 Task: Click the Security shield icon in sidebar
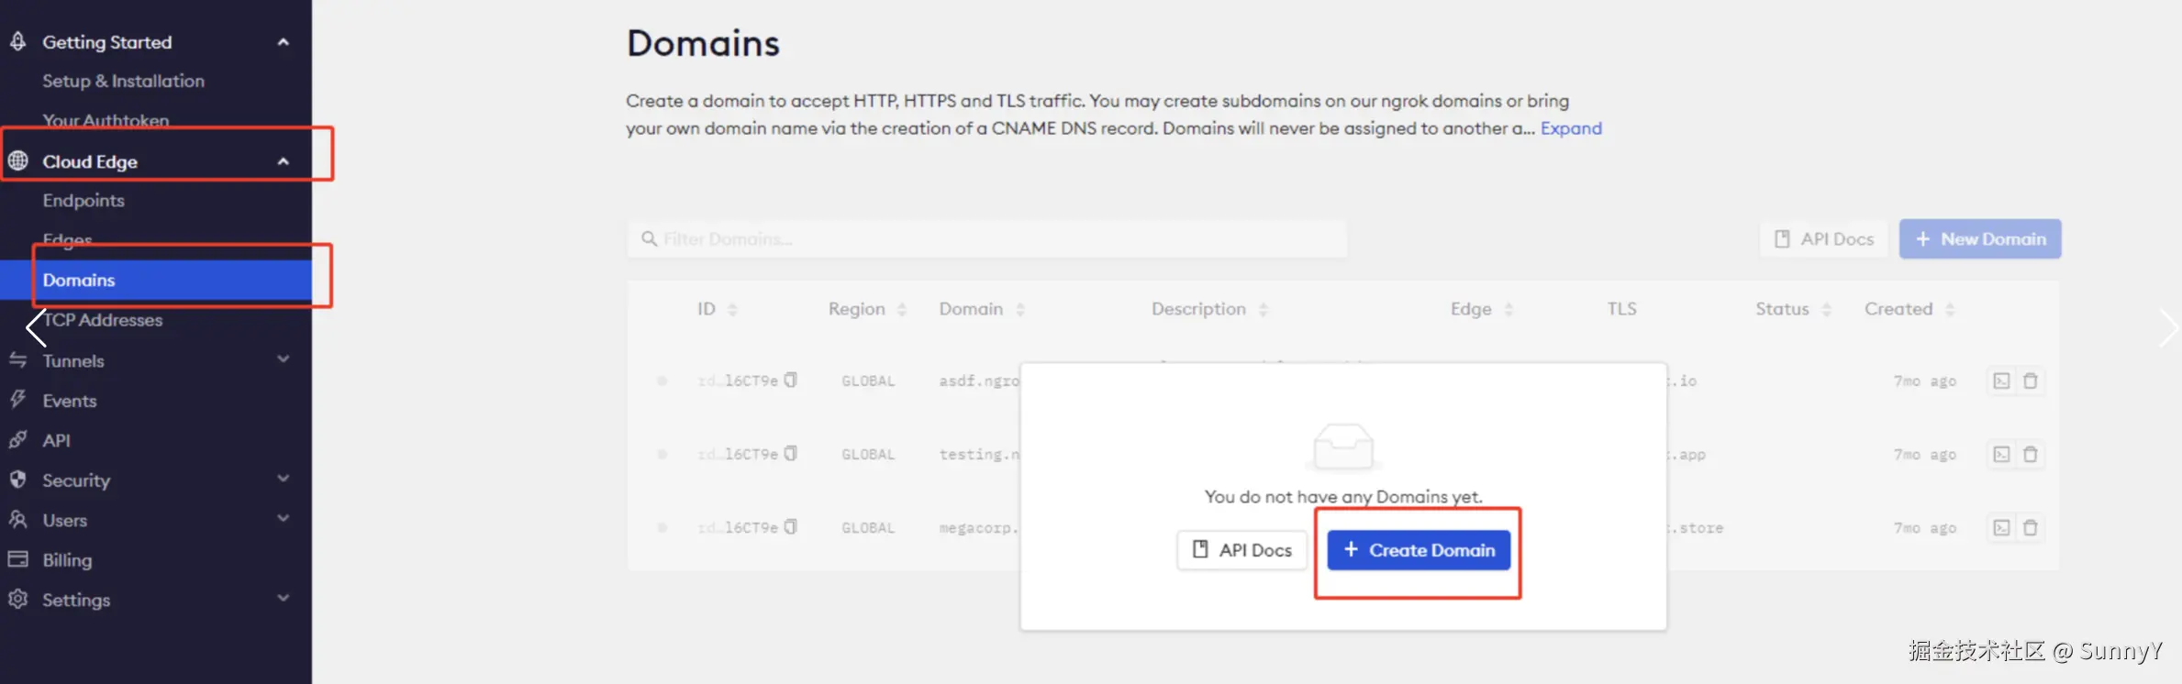(17, 480)
